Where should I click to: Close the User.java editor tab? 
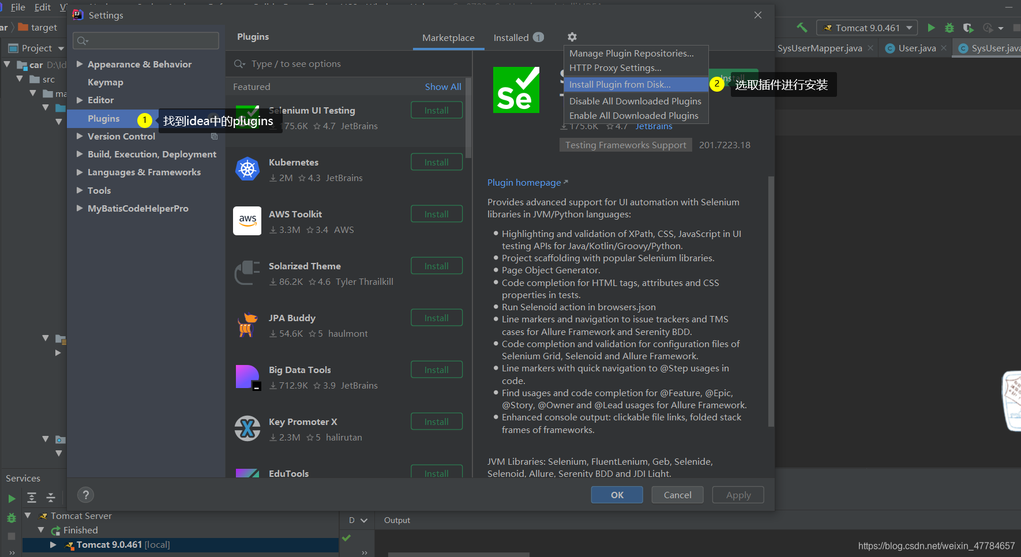click(944, 48)
